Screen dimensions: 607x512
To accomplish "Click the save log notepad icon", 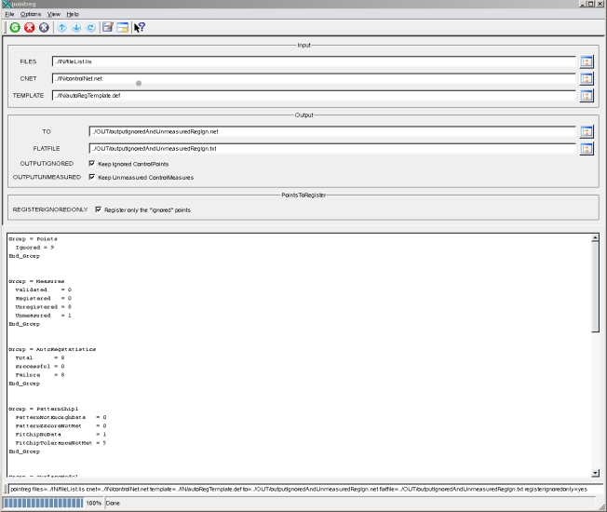I will coord(108,28).
